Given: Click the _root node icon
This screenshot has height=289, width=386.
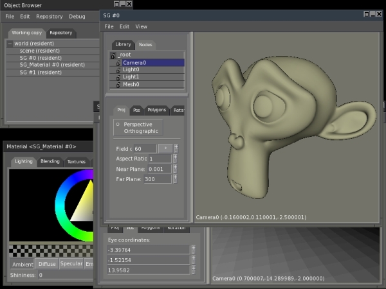Looking at the screenshot, I should click(x=113, y=56).
